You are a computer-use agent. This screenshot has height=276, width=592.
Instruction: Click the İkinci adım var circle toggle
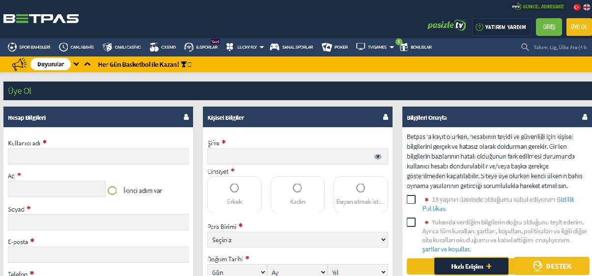(112, 191)
